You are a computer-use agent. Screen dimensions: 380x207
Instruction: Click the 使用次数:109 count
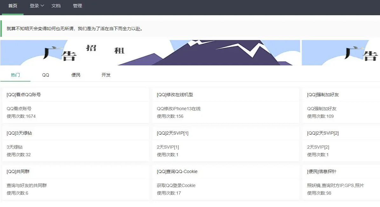(x=321, y=116)
